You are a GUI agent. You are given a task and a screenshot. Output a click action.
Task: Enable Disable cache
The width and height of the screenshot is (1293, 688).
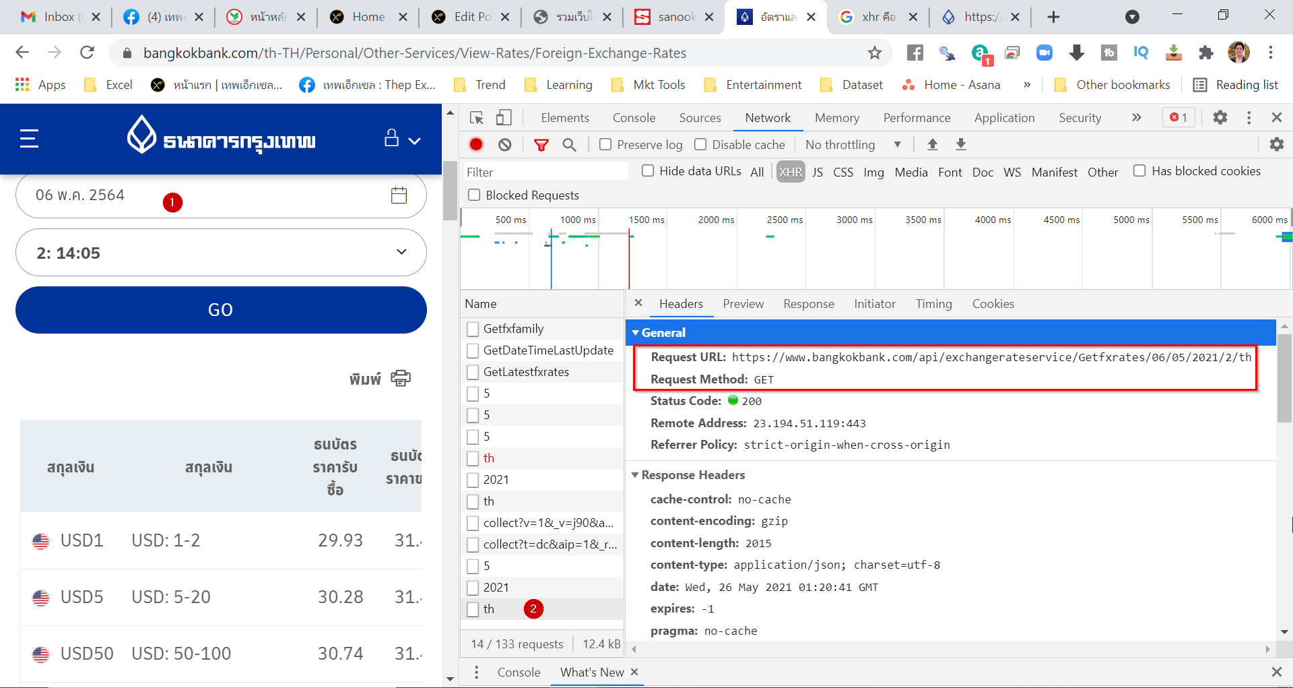[x=700, y=144]
